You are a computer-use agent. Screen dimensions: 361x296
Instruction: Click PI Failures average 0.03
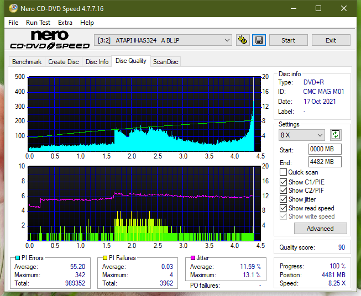[x=167, y=267]
